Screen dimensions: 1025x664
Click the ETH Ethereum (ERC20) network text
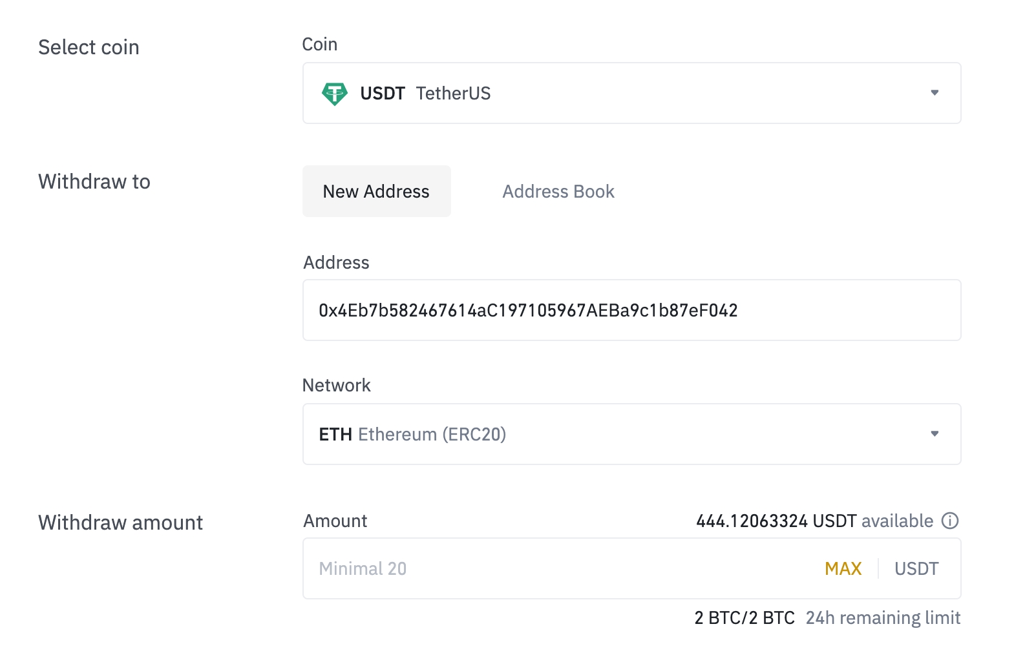tap(412, 434)
